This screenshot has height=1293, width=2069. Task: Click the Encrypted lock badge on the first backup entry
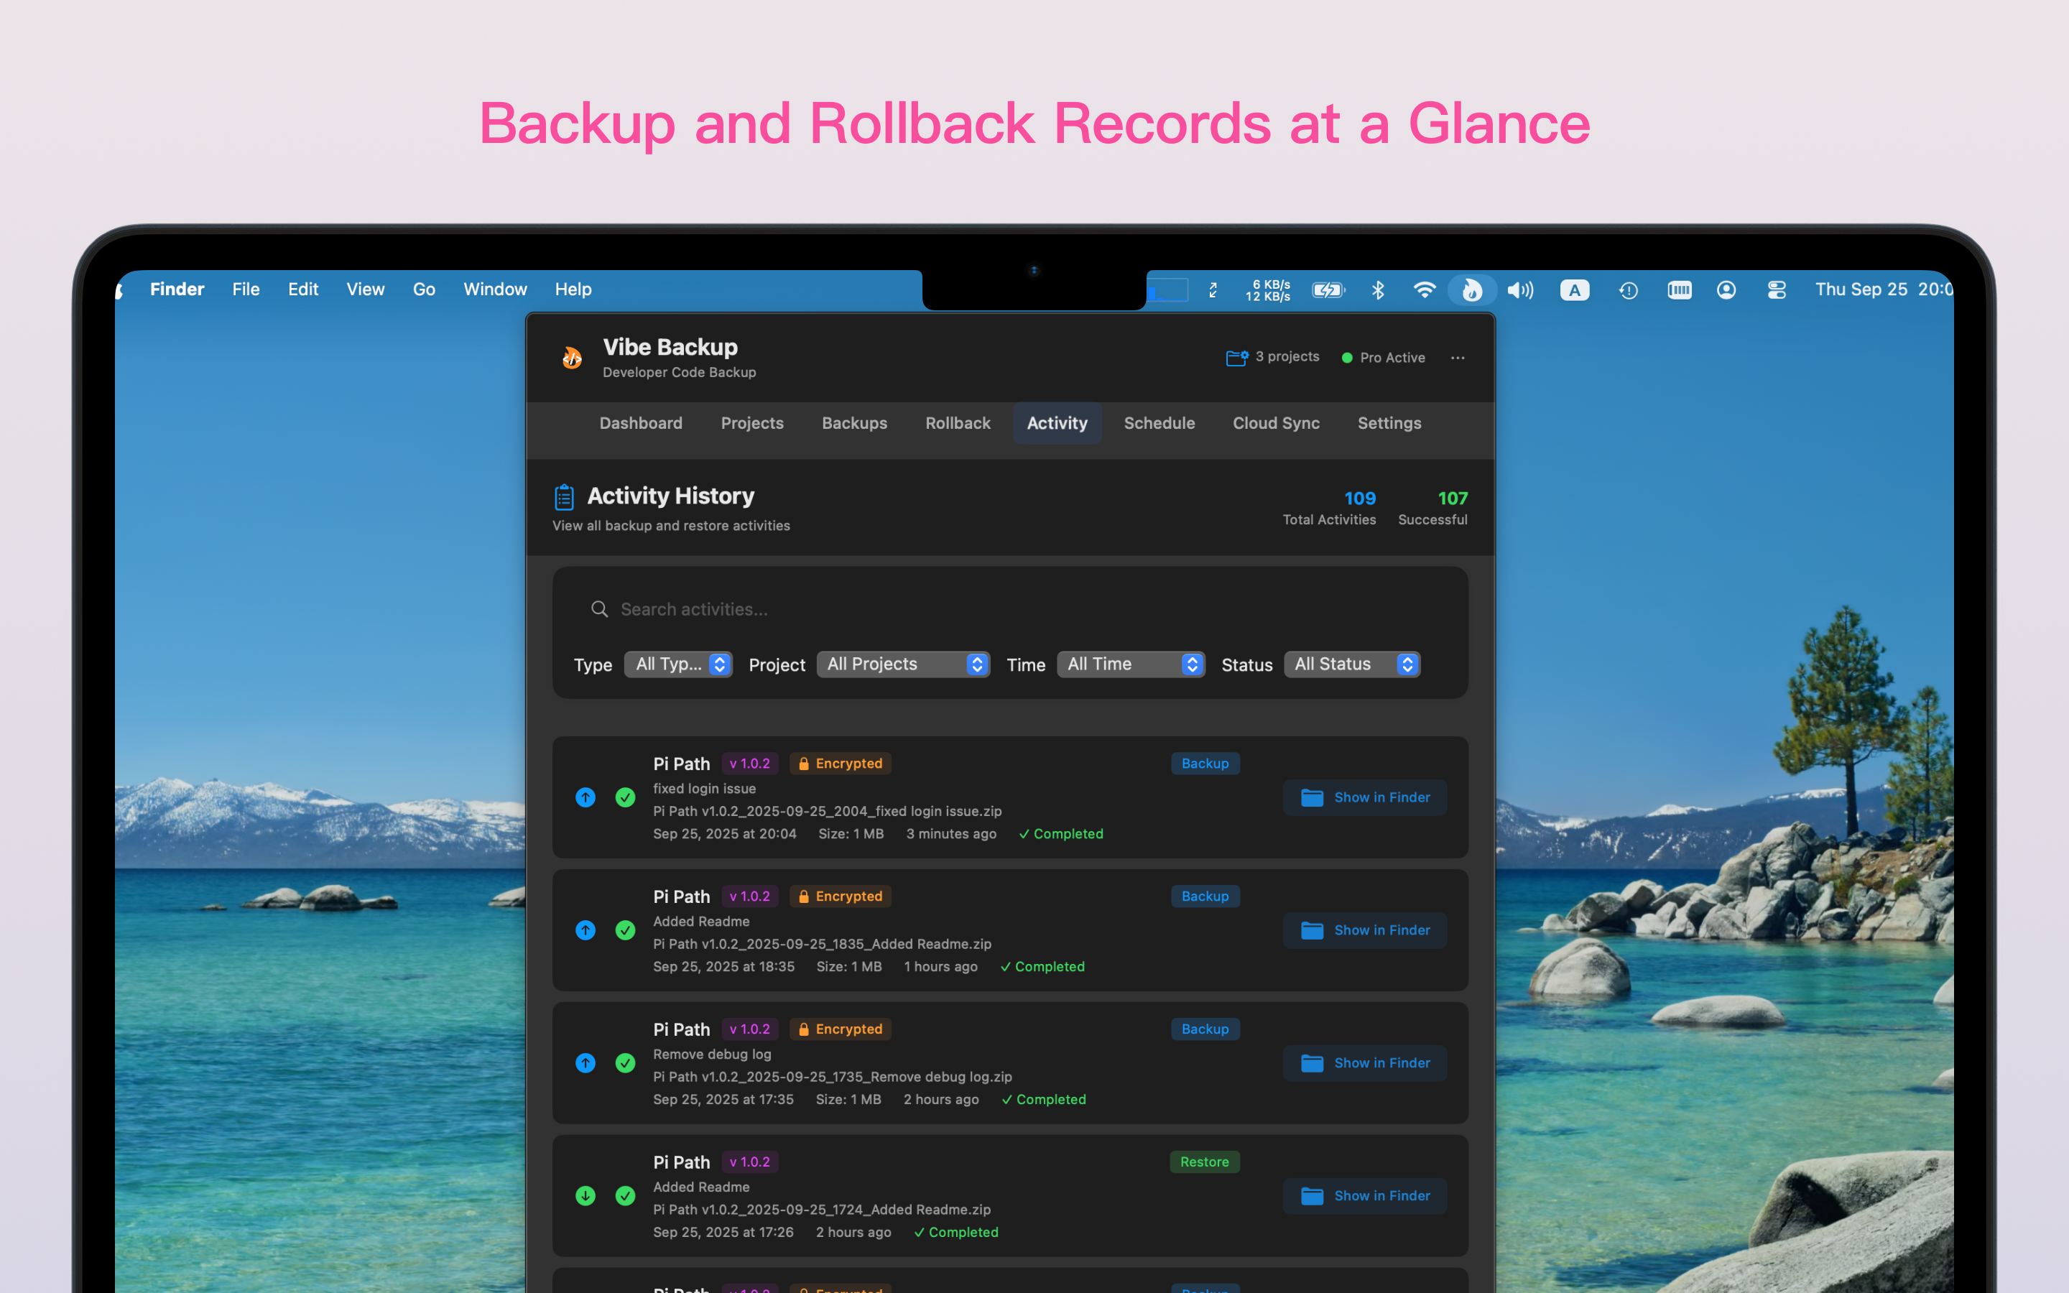tap(840, 763)
